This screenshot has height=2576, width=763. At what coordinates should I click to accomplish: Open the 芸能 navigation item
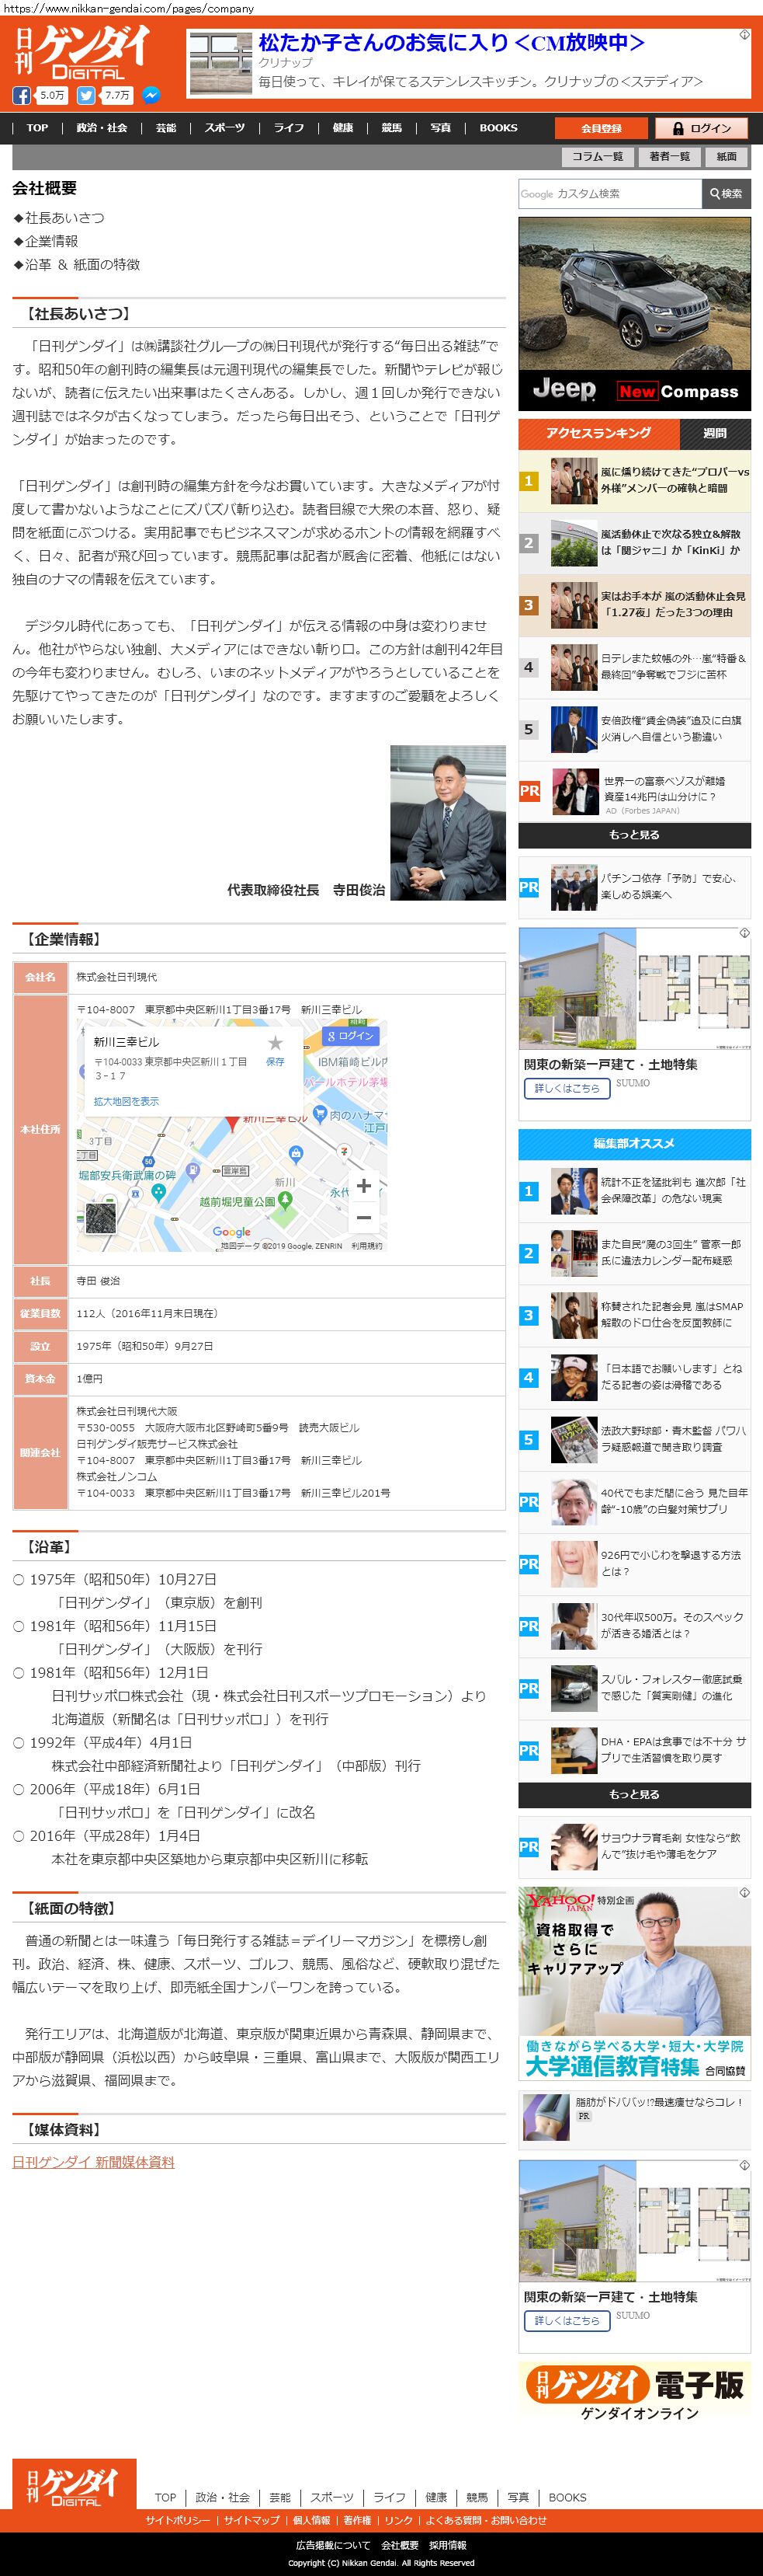(166, 128)
